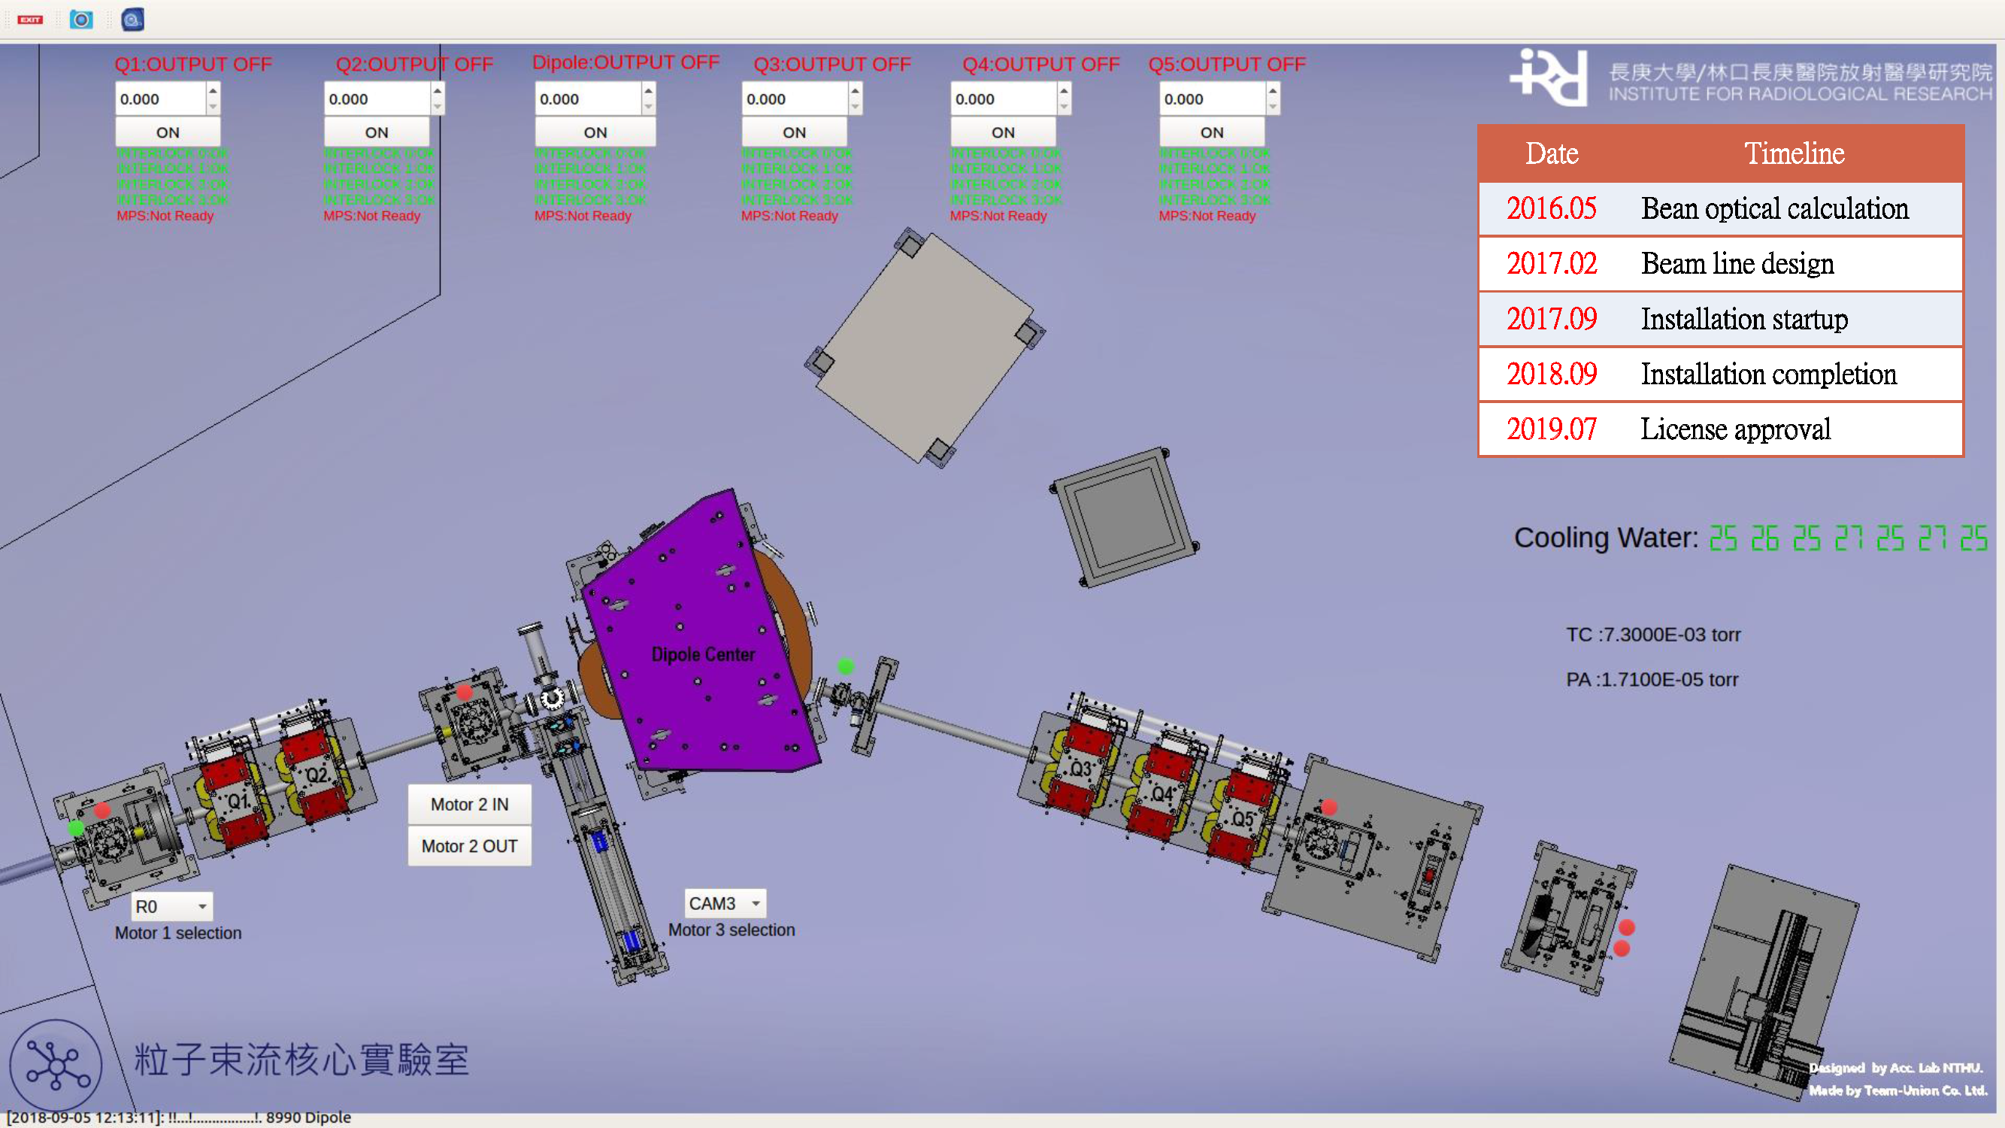This screenshot has width=2005, height=1128.
Task: Click the red indicator dot above Q5 chamber
Action: click(1329, 807)
